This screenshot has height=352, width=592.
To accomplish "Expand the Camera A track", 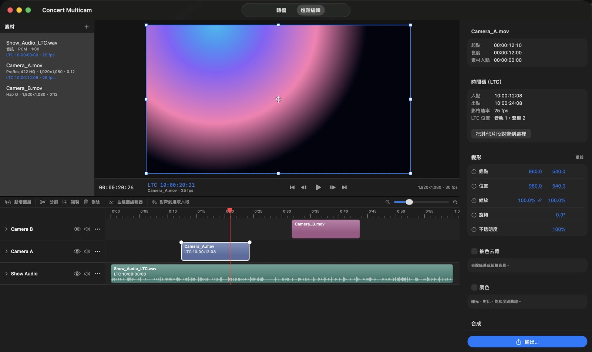I will pyautogui.click(x=6, y=251).
